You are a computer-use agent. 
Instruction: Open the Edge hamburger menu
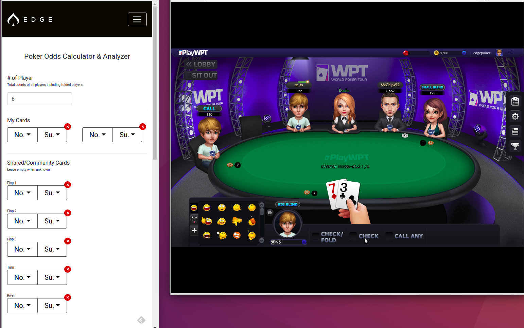click(x=137, y=19)
